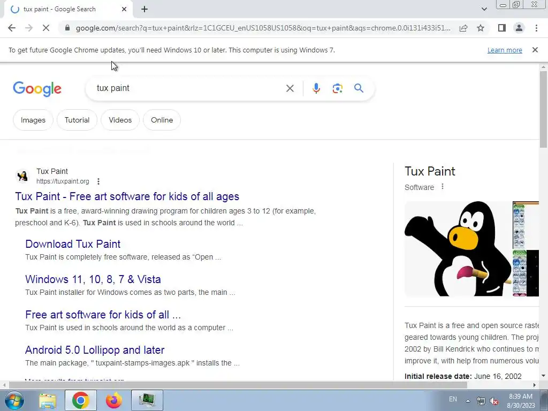Click the vertical scrollbar down arrow
548x411 pixels.
coord(543,376)
